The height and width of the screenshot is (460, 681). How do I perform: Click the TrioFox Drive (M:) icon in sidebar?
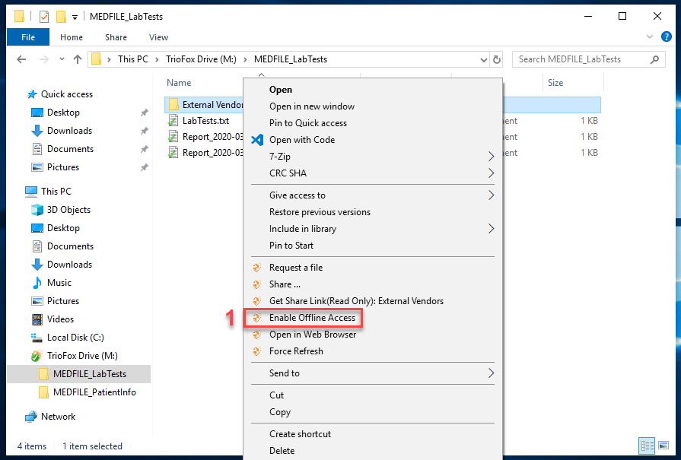tap(37, 356)
